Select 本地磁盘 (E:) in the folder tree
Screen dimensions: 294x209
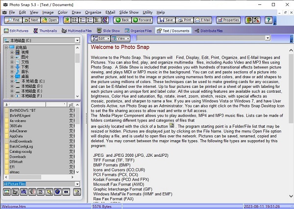click(x=32, y=91)
